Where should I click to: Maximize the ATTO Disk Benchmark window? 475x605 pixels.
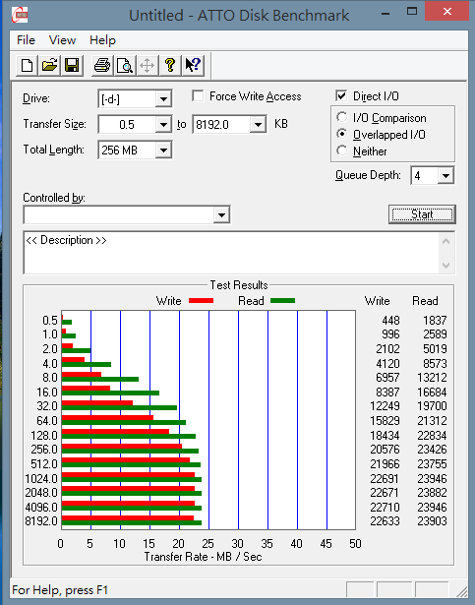[x=412, y=12]
